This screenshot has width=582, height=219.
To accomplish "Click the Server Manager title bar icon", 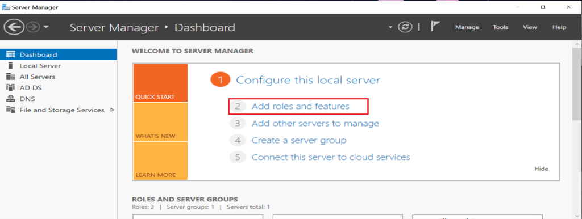I will tap(6, 7).
